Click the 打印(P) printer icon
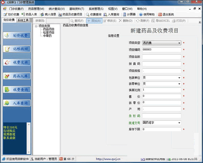This screenshot has width=203, height=163. [x=174, y=21]
